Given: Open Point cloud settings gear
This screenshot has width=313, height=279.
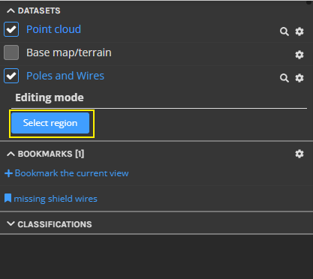Looking at the screenshot, I should (299, 31).
